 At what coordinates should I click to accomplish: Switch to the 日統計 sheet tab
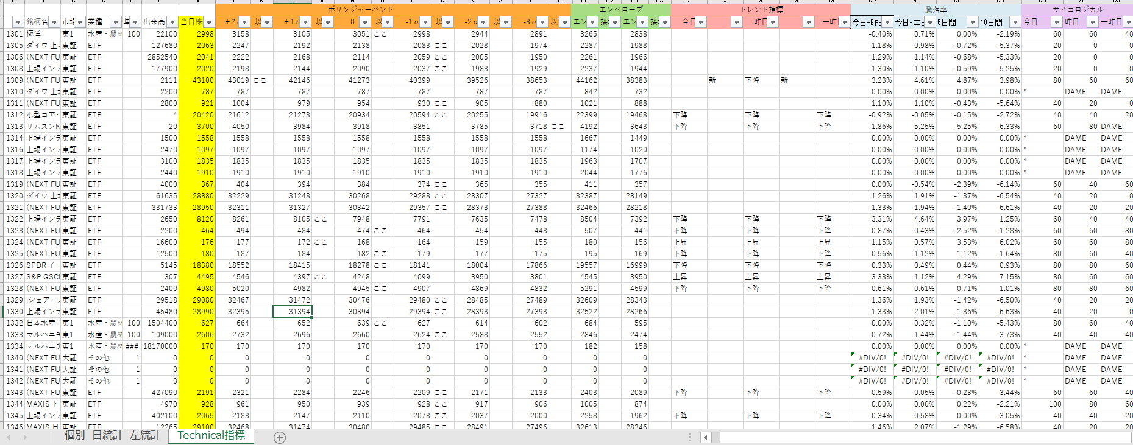(x=107, y=435)
